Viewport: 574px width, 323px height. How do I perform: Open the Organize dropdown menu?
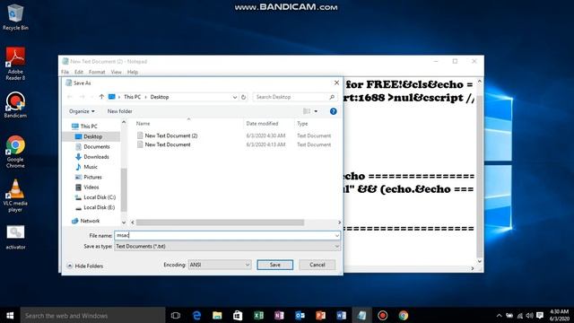tap(82, 111)
